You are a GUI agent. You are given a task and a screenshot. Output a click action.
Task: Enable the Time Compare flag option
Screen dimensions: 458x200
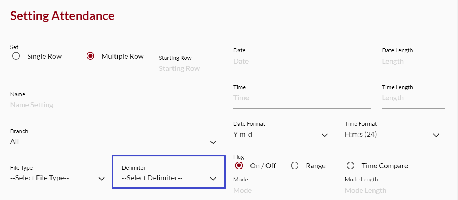[350, 166]
